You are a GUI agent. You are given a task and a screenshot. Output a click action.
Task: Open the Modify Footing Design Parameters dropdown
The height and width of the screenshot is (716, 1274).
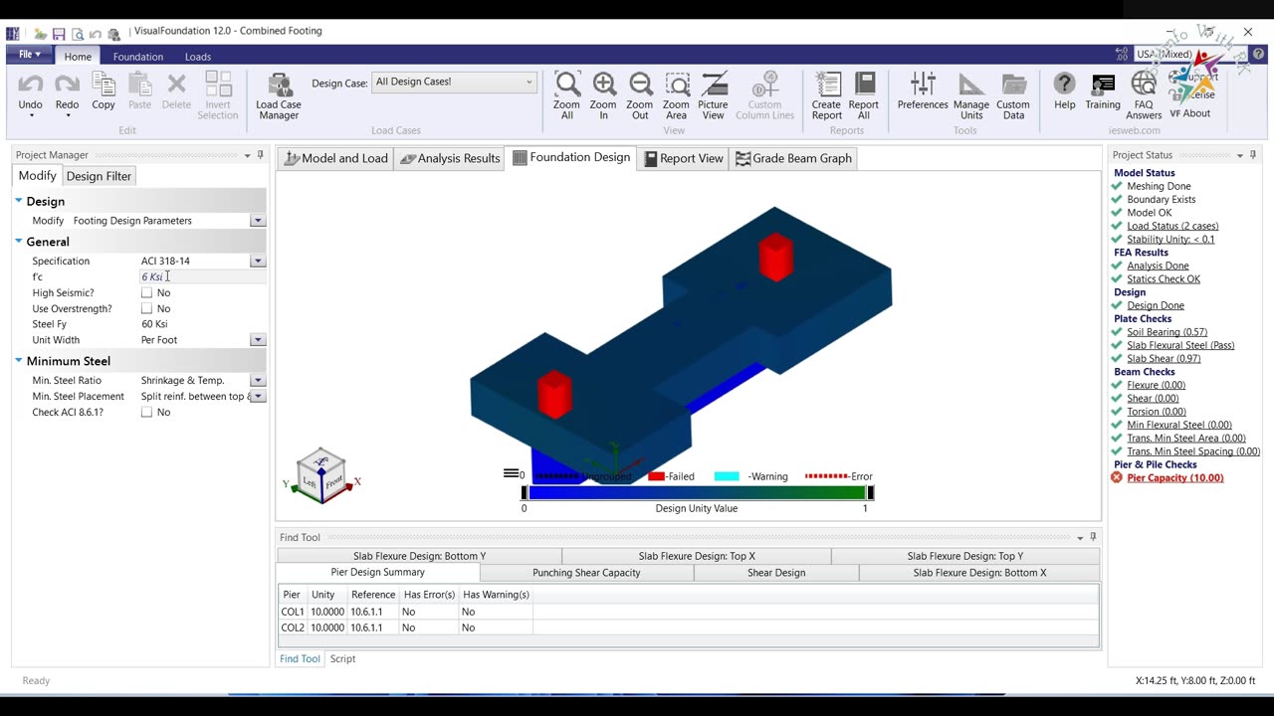[x=258, y=221]
